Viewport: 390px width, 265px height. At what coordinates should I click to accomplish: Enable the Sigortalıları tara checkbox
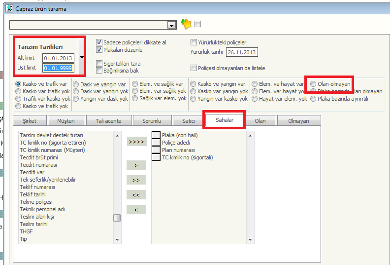click(x=99, y=64)
